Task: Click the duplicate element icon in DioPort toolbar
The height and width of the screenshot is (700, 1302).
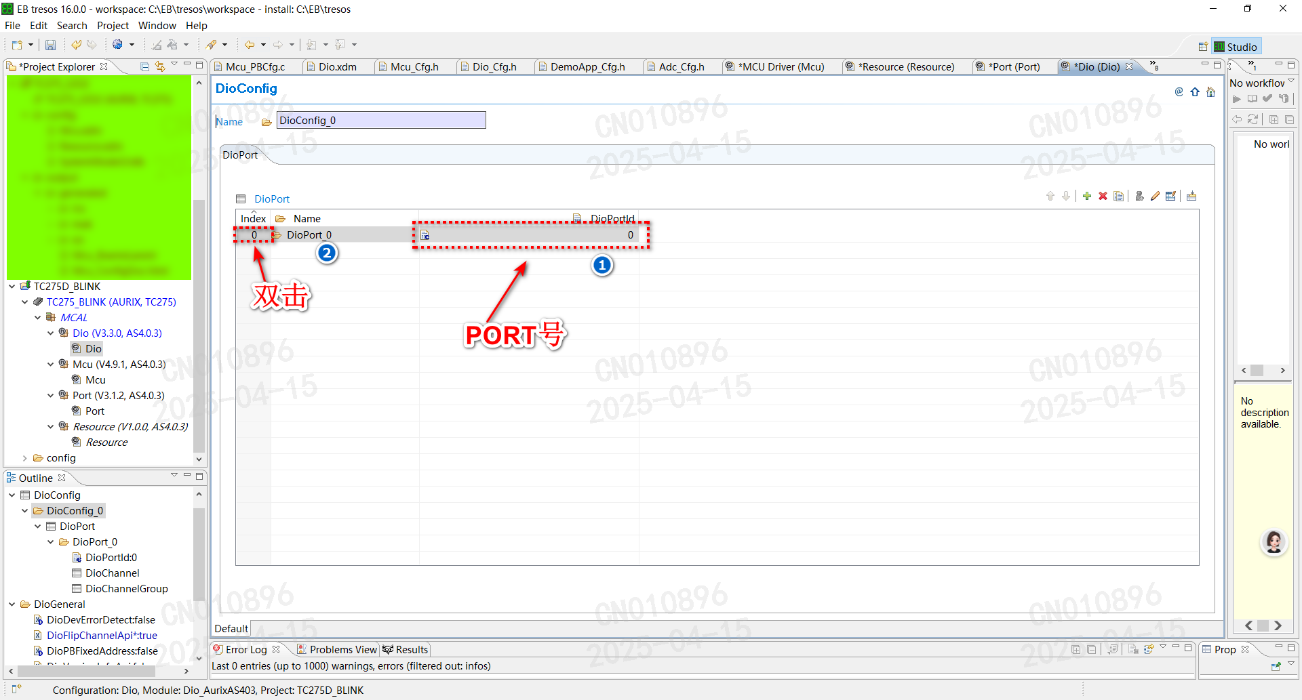Action: coord(1119,197)
